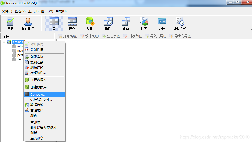This screenshot has height=142, width=252.
Task: Choose New Connection (创建连接...) menu entry
Action: click(44, 57)
